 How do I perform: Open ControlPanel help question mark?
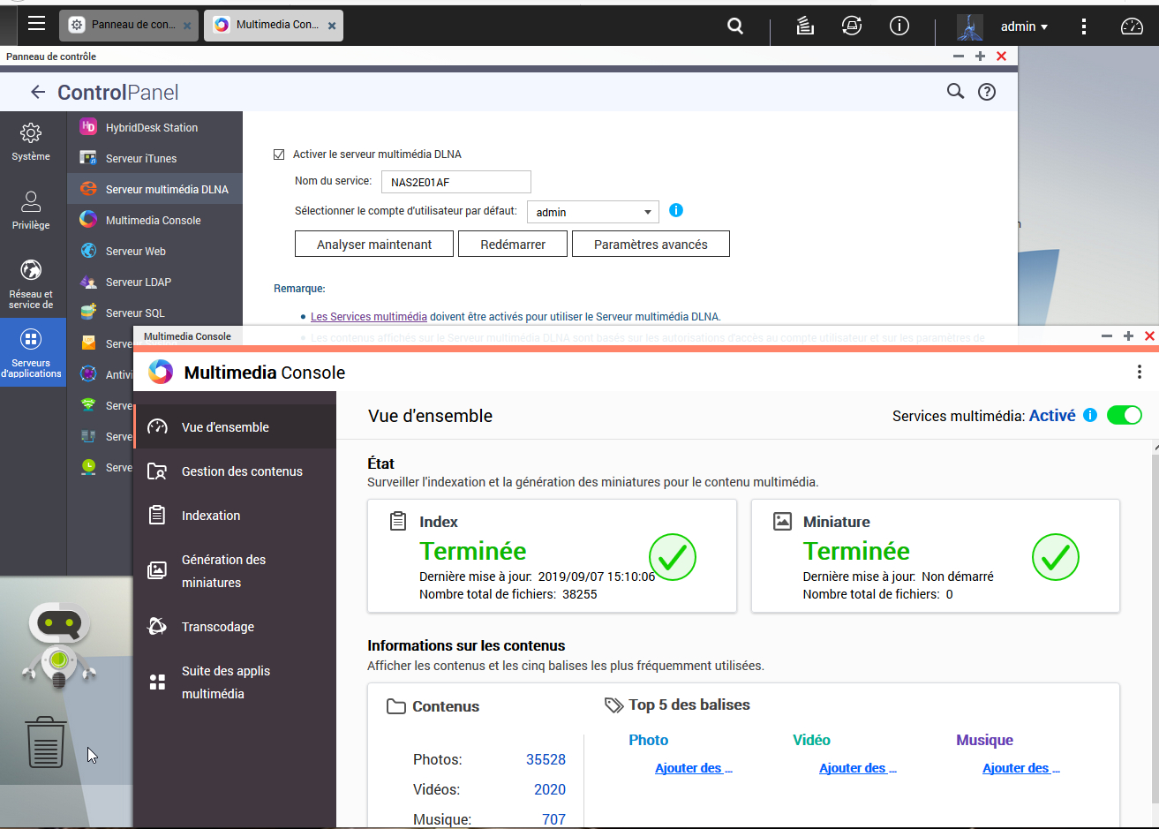pyautogui.click(x=987, y=92)
